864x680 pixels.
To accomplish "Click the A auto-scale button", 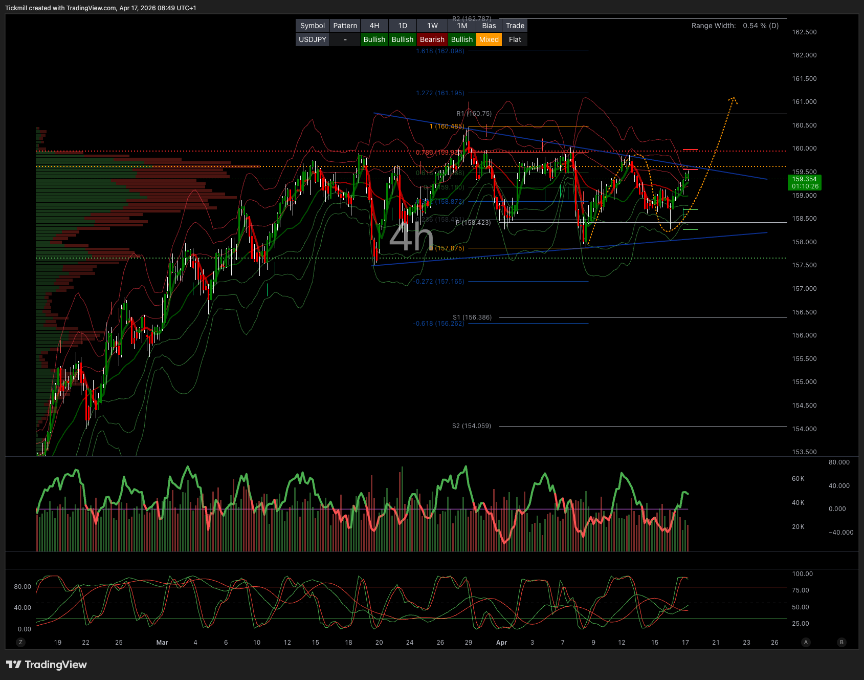I will click(806, 642).
